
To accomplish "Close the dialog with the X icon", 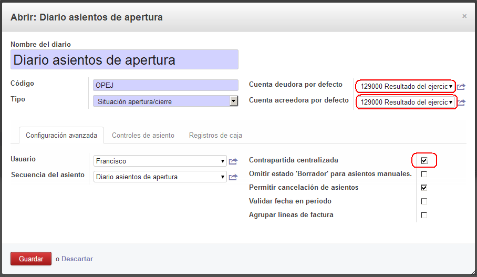I will coord(464,16).
